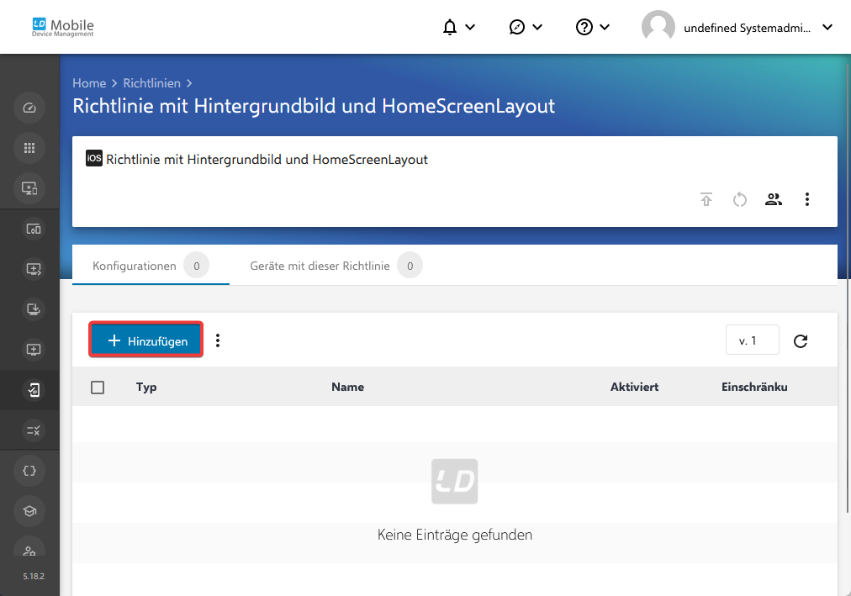Screen dimensions: 851x596
Task: Click undefined Systemadmi... user name
Action: 748,28
